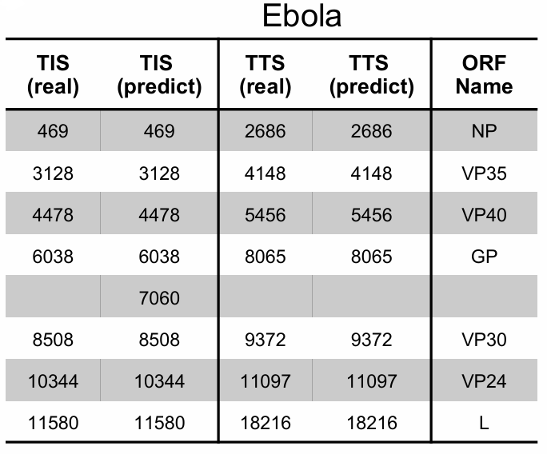This screenshot has width=547, height=454.
Task: Click the "Ebola" table title
Action: pos(301,16)
